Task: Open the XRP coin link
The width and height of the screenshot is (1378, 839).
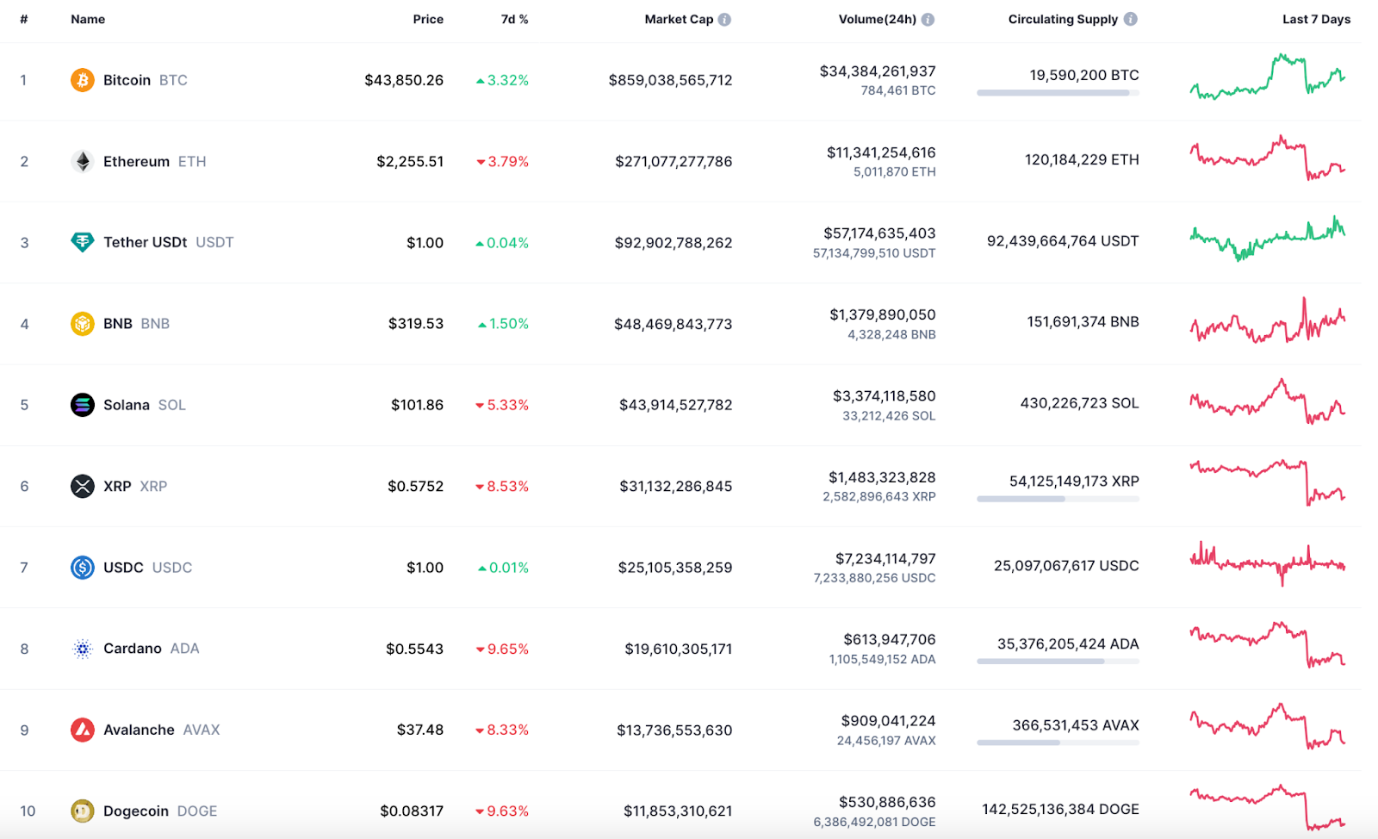Action: 135,486
